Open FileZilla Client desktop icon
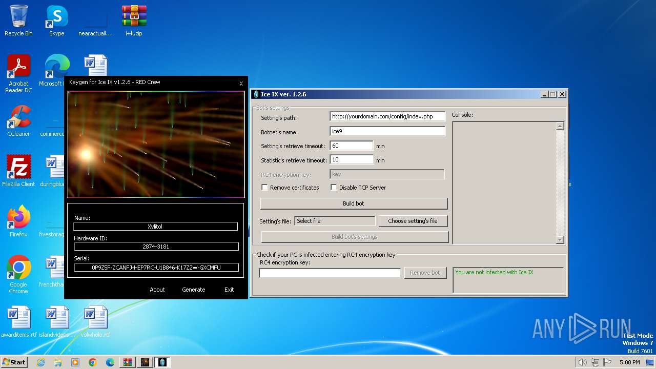Viewport: 656px width, 369px height. (18, 171)
